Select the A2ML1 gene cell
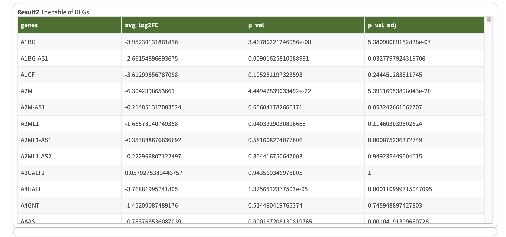 click(x=30, y=124)
